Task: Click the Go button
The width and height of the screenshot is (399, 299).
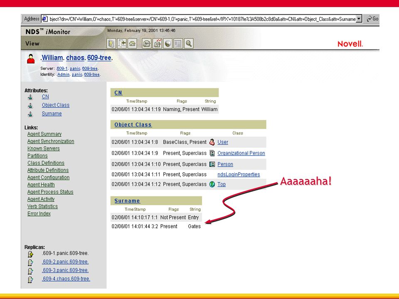Action: coord(372,19)
